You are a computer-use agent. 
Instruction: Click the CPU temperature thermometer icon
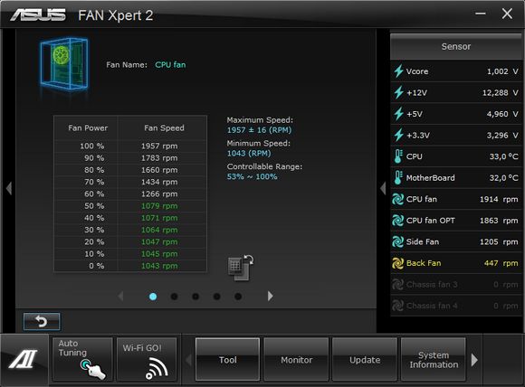(397, 156)
